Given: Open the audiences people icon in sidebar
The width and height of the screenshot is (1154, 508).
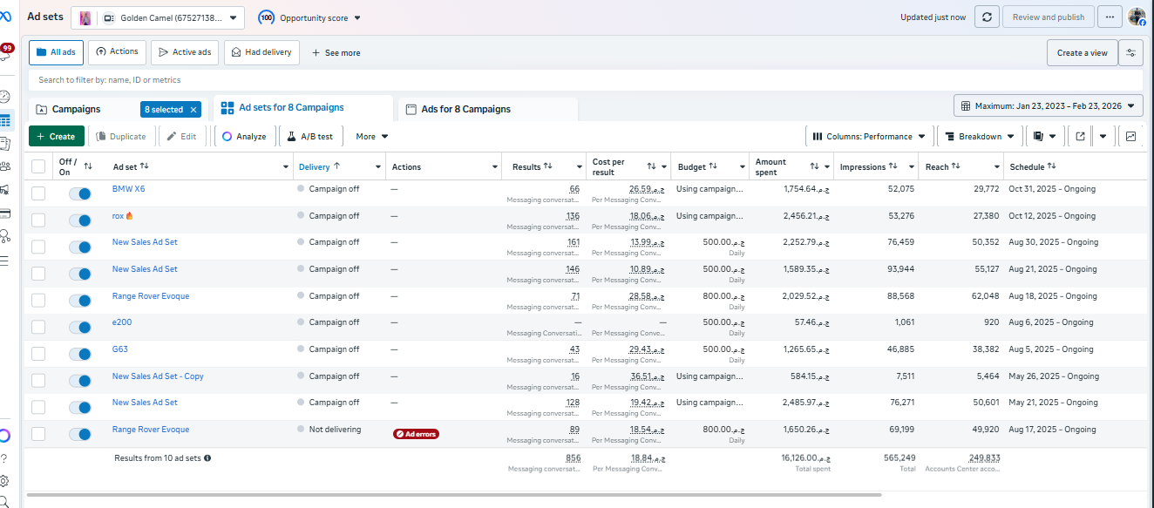Looking at the screenshot, I should tap(5, 166).
